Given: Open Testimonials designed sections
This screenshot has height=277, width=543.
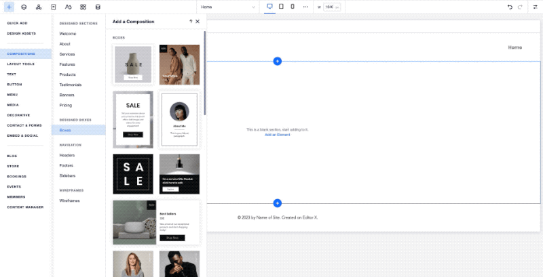Looking at the screenshot, I should point(71,85).
